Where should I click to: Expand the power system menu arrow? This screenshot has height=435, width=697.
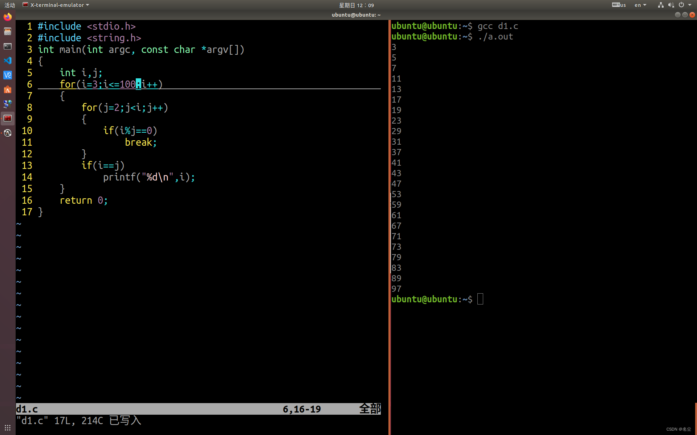[x=690, y=5]
